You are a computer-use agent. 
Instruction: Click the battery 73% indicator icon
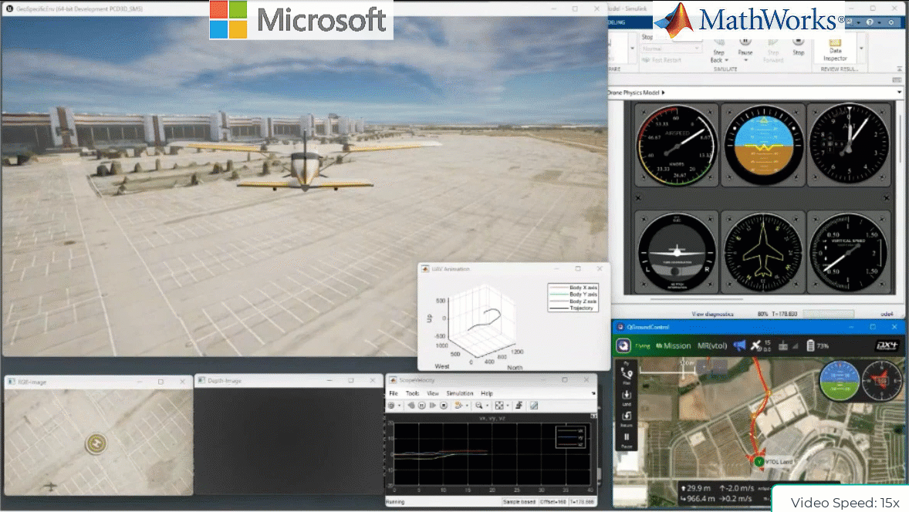pyautogui.click(x=809, y=345)
